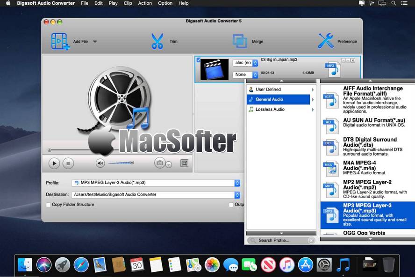
Task: Open the Add File dropdown arrow
Action: coord(95,42)
